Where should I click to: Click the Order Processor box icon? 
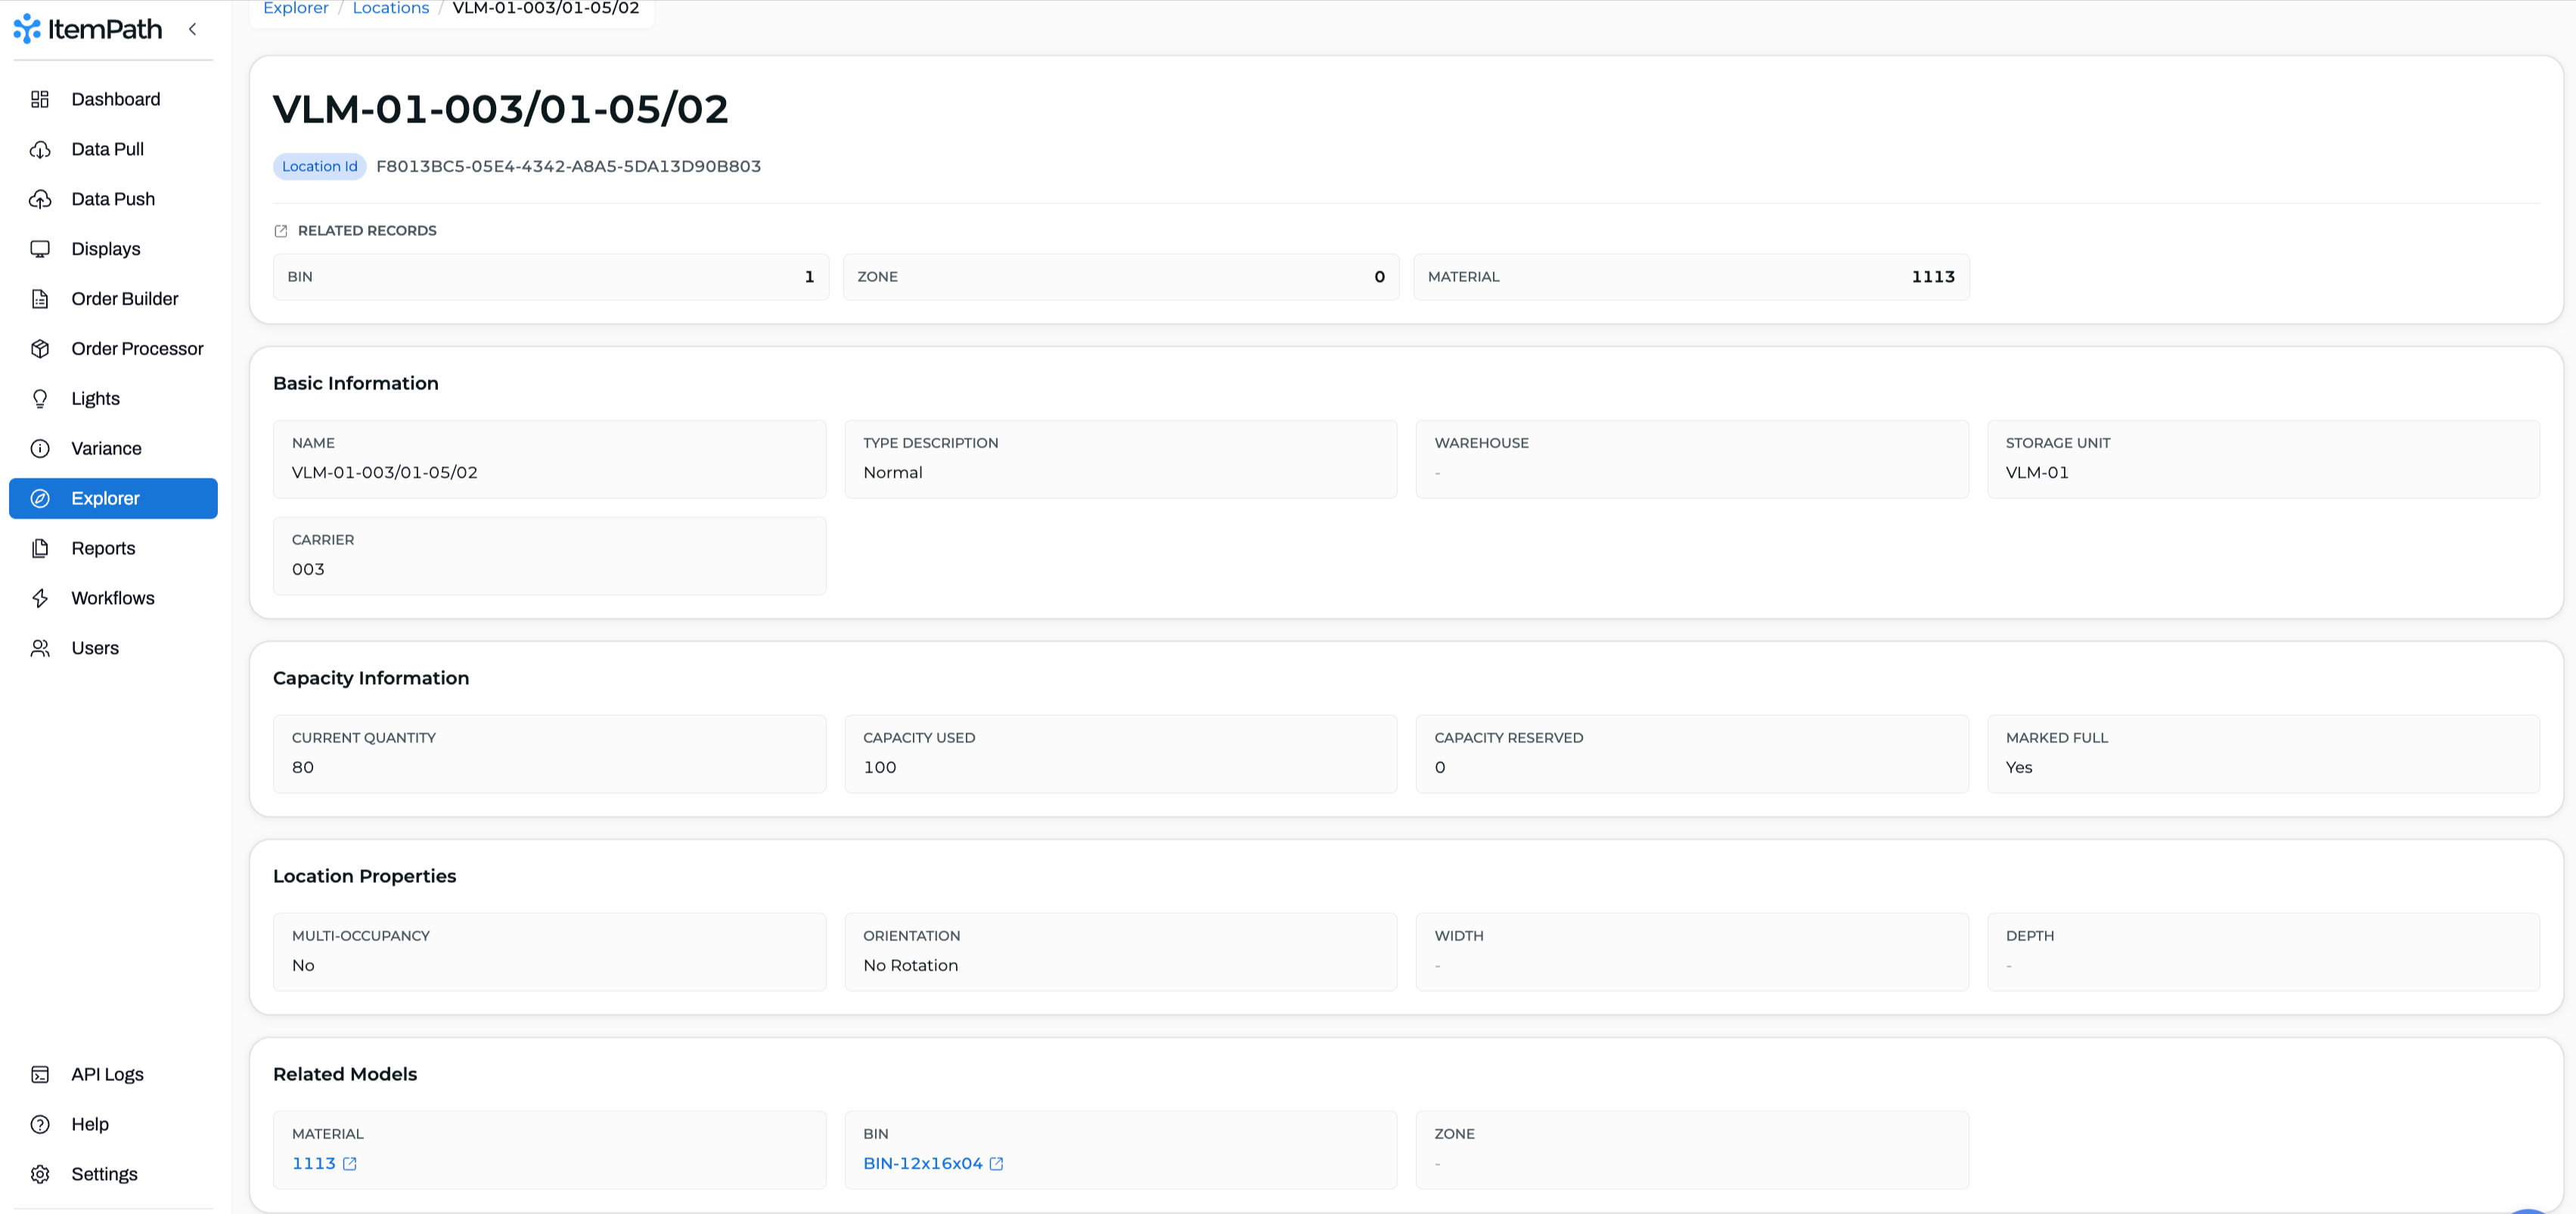40,348
